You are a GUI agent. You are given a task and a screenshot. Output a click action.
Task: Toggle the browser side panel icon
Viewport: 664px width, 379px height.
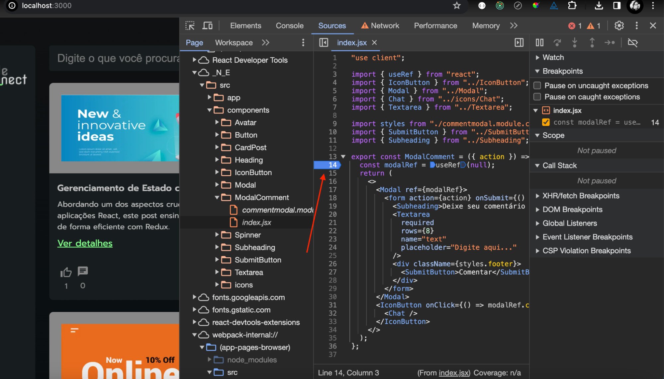[x=617, y=6]
